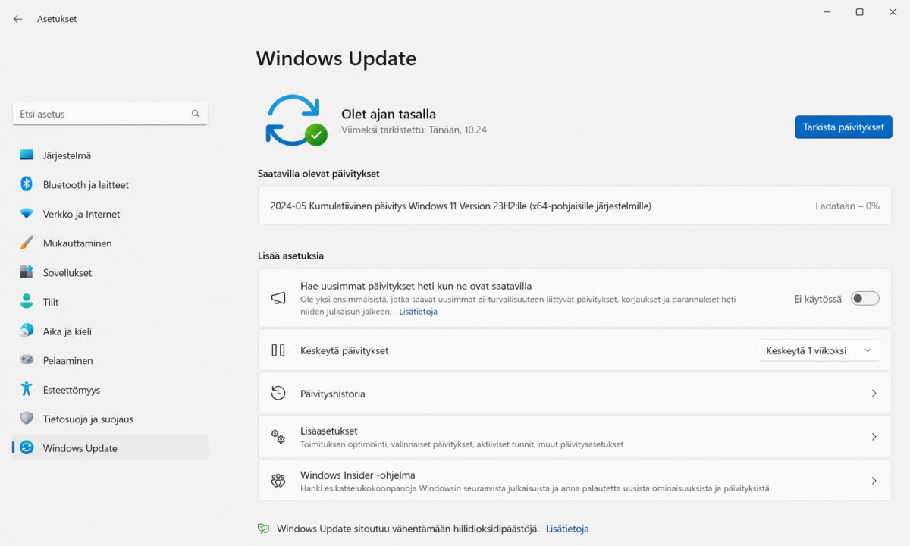Viewport: 910px width, 546px height.
Task: Click the Windows Insider -ohjelma title text
Action: pyautogui.click(x=357, y=475)
